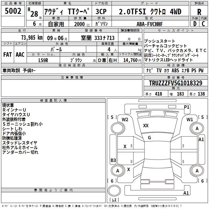Click the A1 mark on the rear bumper
Image resolution: width=209 pixels, height=209 pixels.
point(186,193)
